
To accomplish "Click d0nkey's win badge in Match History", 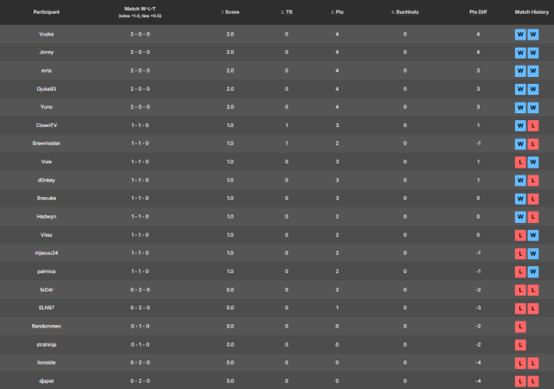I will click(520, 180).
